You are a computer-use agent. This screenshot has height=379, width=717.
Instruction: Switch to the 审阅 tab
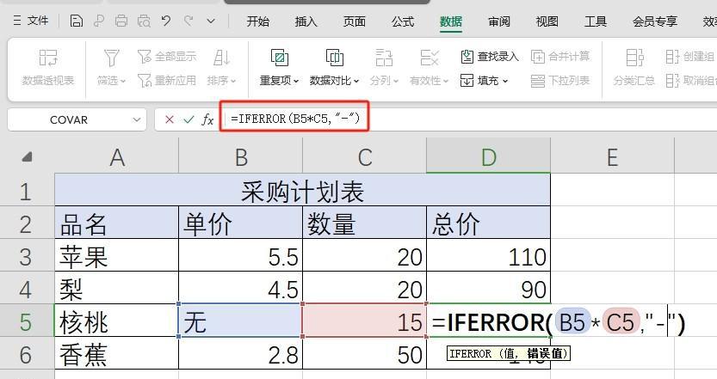(499, 21)
